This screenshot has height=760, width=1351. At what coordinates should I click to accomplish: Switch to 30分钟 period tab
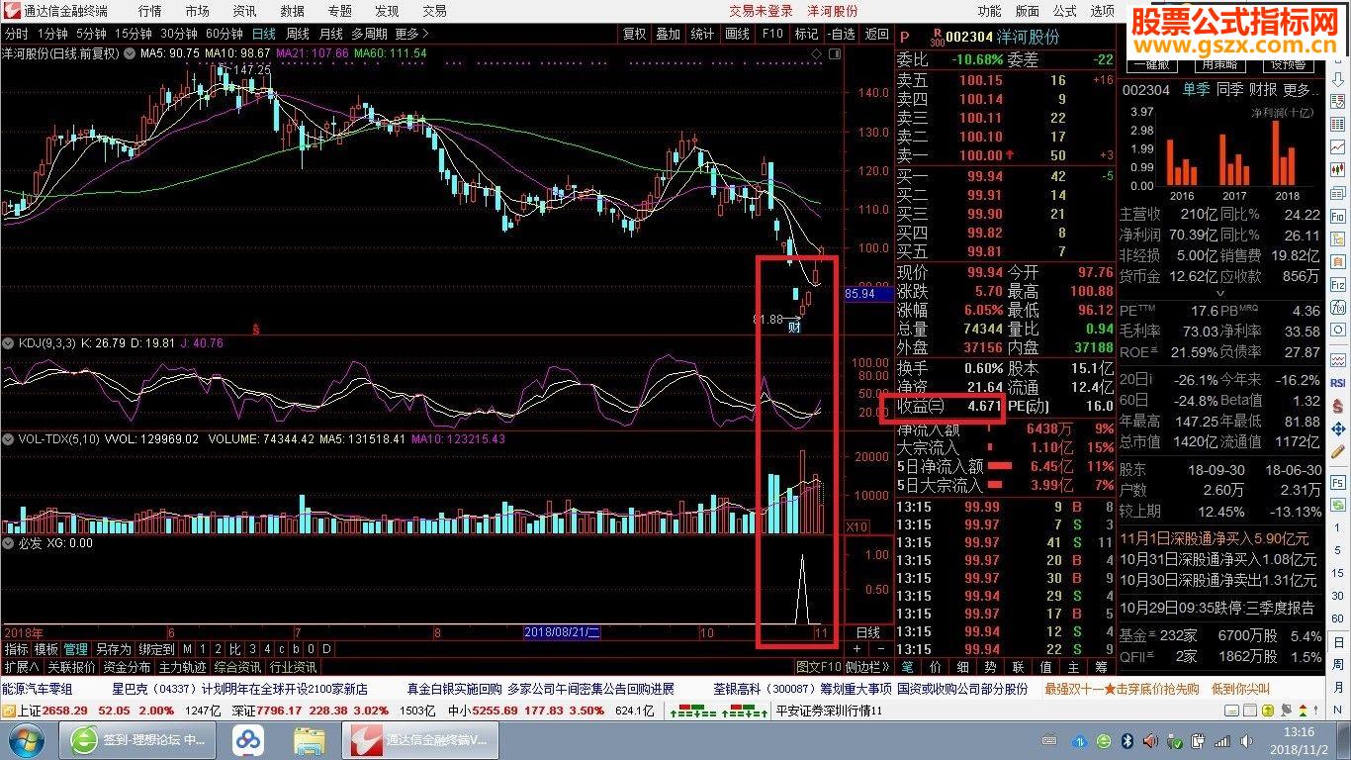pos(179,34)
